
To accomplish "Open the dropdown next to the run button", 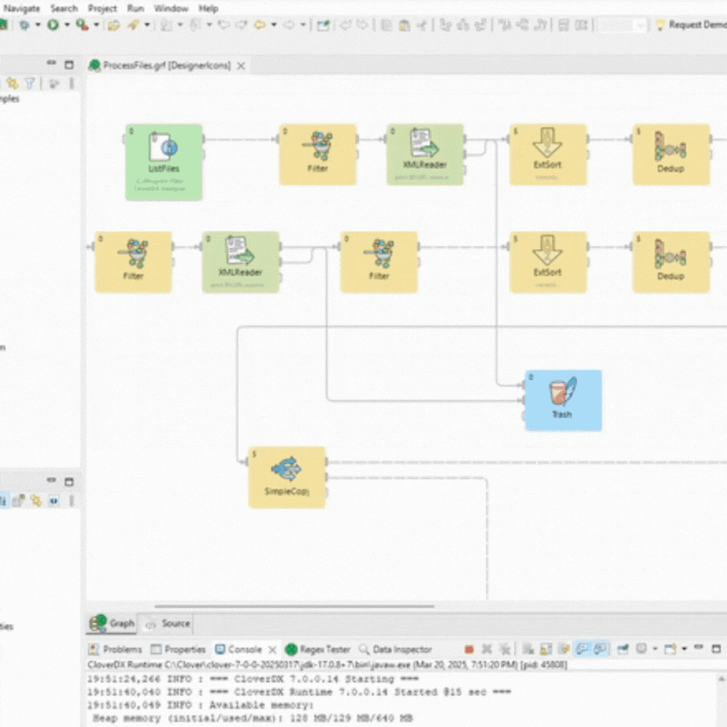I will [x=67, y=24].
